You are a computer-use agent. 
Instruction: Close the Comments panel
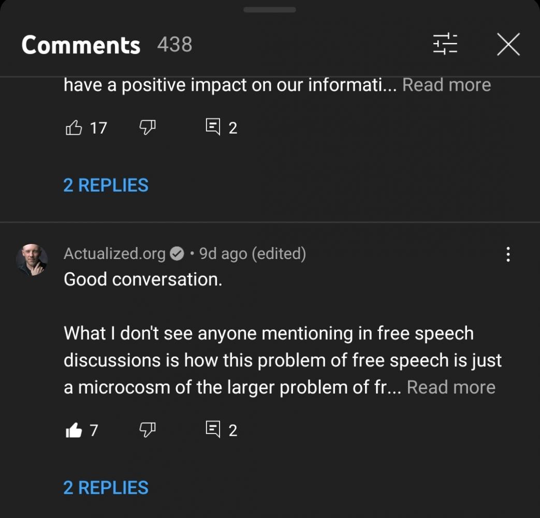coord(508,45)
